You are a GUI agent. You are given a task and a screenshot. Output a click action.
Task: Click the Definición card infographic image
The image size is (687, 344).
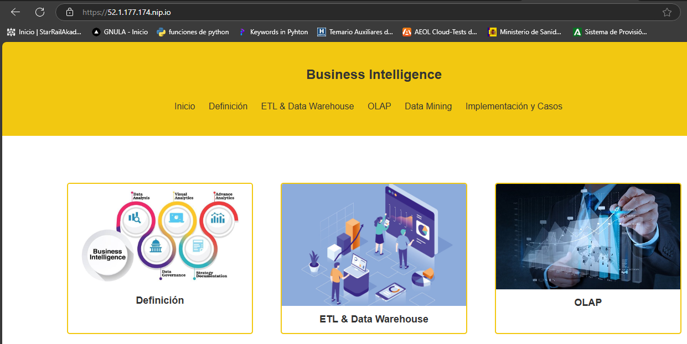point(160,236)
